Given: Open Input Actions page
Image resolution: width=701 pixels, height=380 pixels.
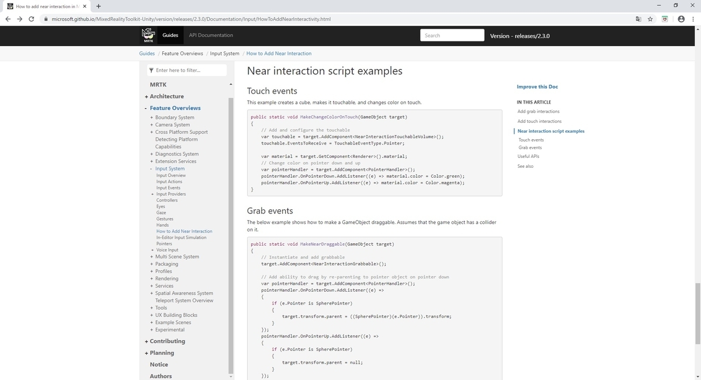Looking at the screenshot, I should pyautogui.click(x=169, y=182).
